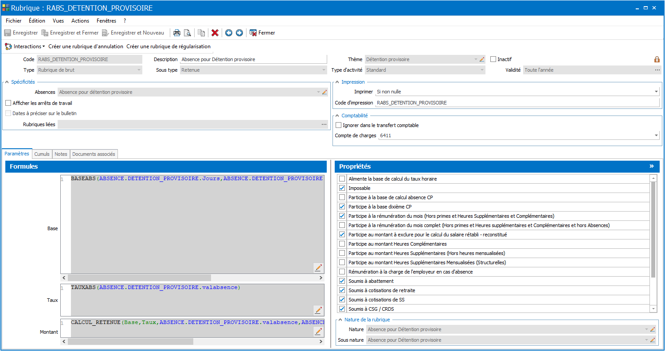Collapse the Impression section
Viewport: 665px width, 351px height.
click(x=337, y=82)
